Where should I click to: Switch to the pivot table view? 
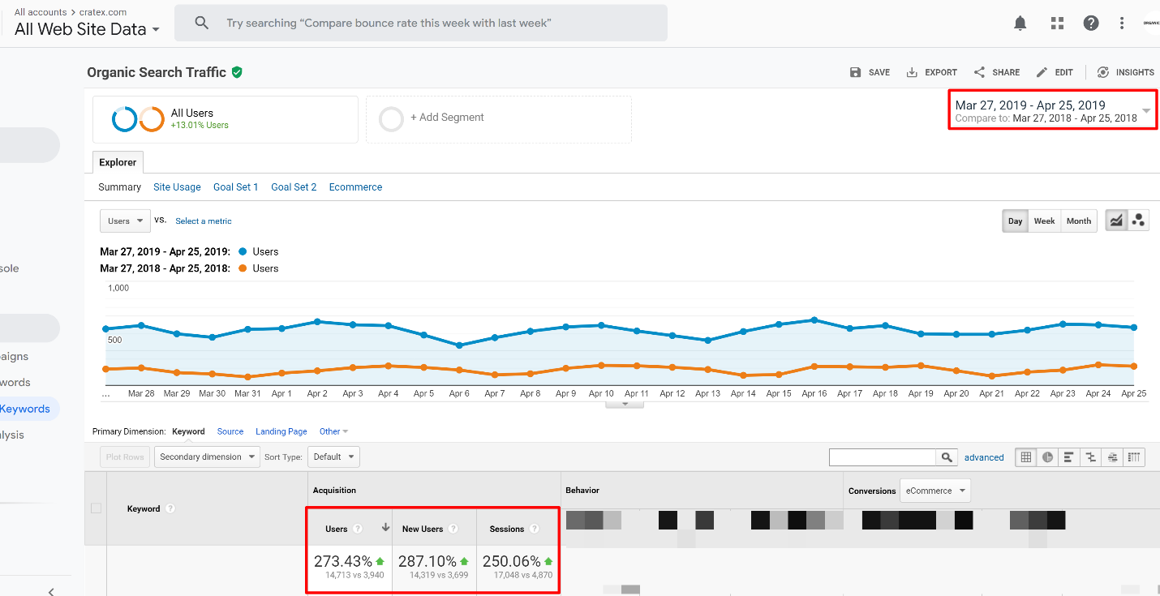[x=1135, y=457]
